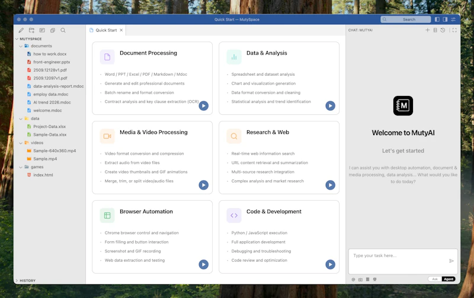Image resolution: width=474 pixels, height=298 pixels.
Task: Run the Research & Web play button
Action: (x=330, y=185)
